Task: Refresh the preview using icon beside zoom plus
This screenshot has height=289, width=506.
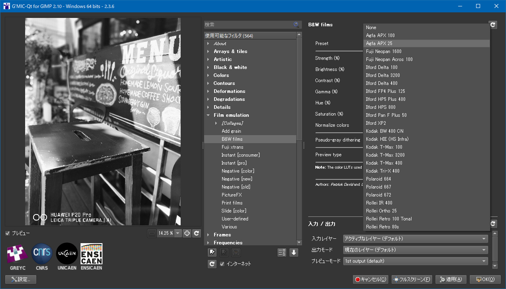Action: click(197, 234)
